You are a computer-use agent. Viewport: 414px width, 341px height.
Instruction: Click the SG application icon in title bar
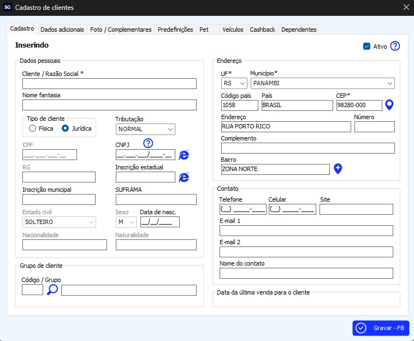click(8, 8)
